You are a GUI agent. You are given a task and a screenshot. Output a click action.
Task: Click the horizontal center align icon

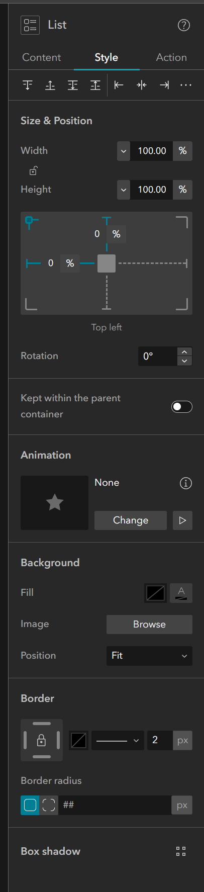coord(142,85)
